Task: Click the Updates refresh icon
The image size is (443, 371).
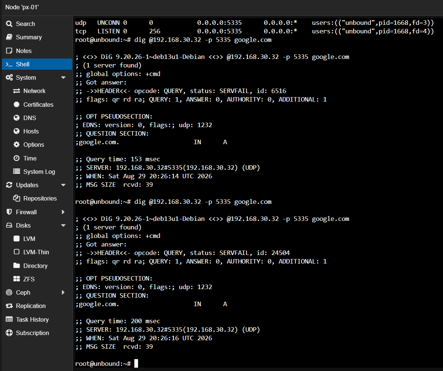Action: tap(9, 185)
